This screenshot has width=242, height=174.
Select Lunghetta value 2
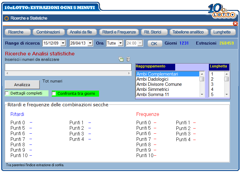point(217,79)
